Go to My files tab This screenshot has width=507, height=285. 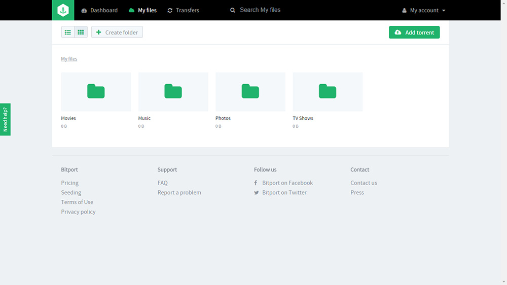[x=142, y=10]
